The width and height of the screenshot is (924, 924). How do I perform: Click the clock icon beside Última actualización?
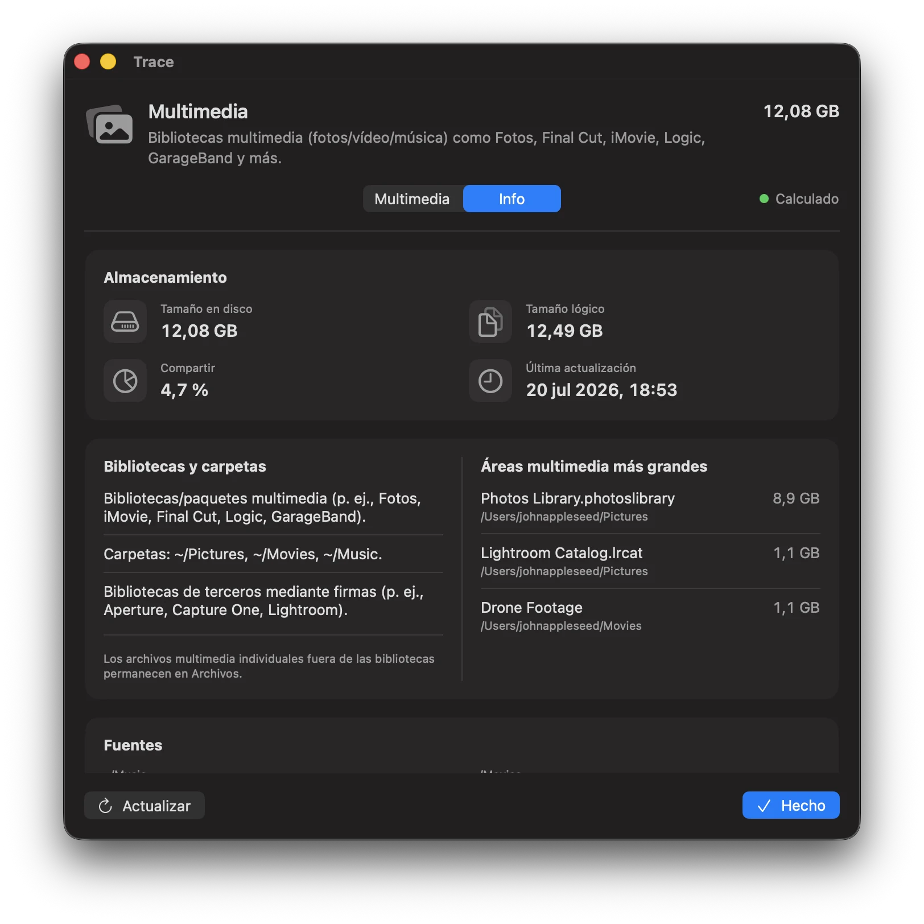(490, 381)
